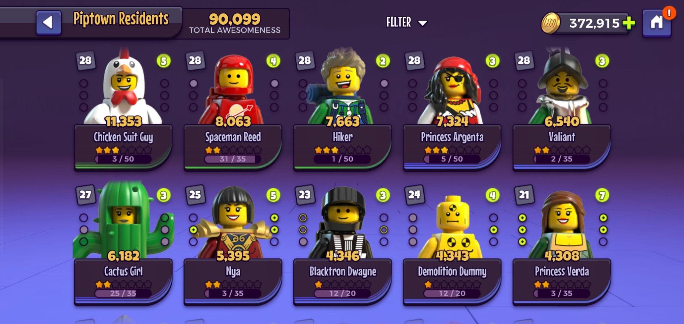The width and height of the screenshot is (684, 324).
Task: Click Cactus Girl's 25 / 35 progress bar
Action: coord(123,293)
